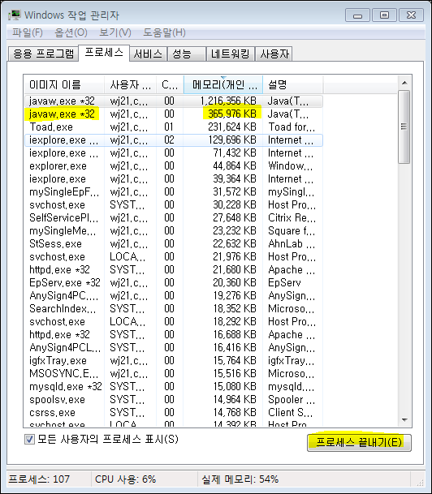Screen dimensions: 432x494
Task: Click the Spooler description cell
Action: point(292,399)
